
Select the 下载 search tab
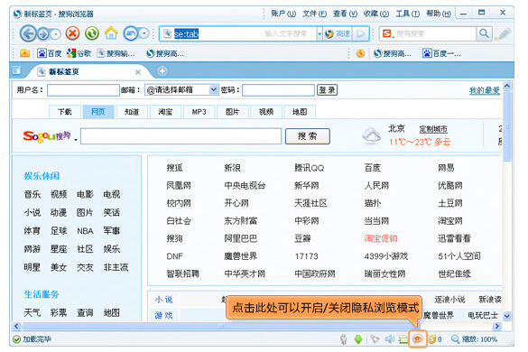tap(65, 112)
